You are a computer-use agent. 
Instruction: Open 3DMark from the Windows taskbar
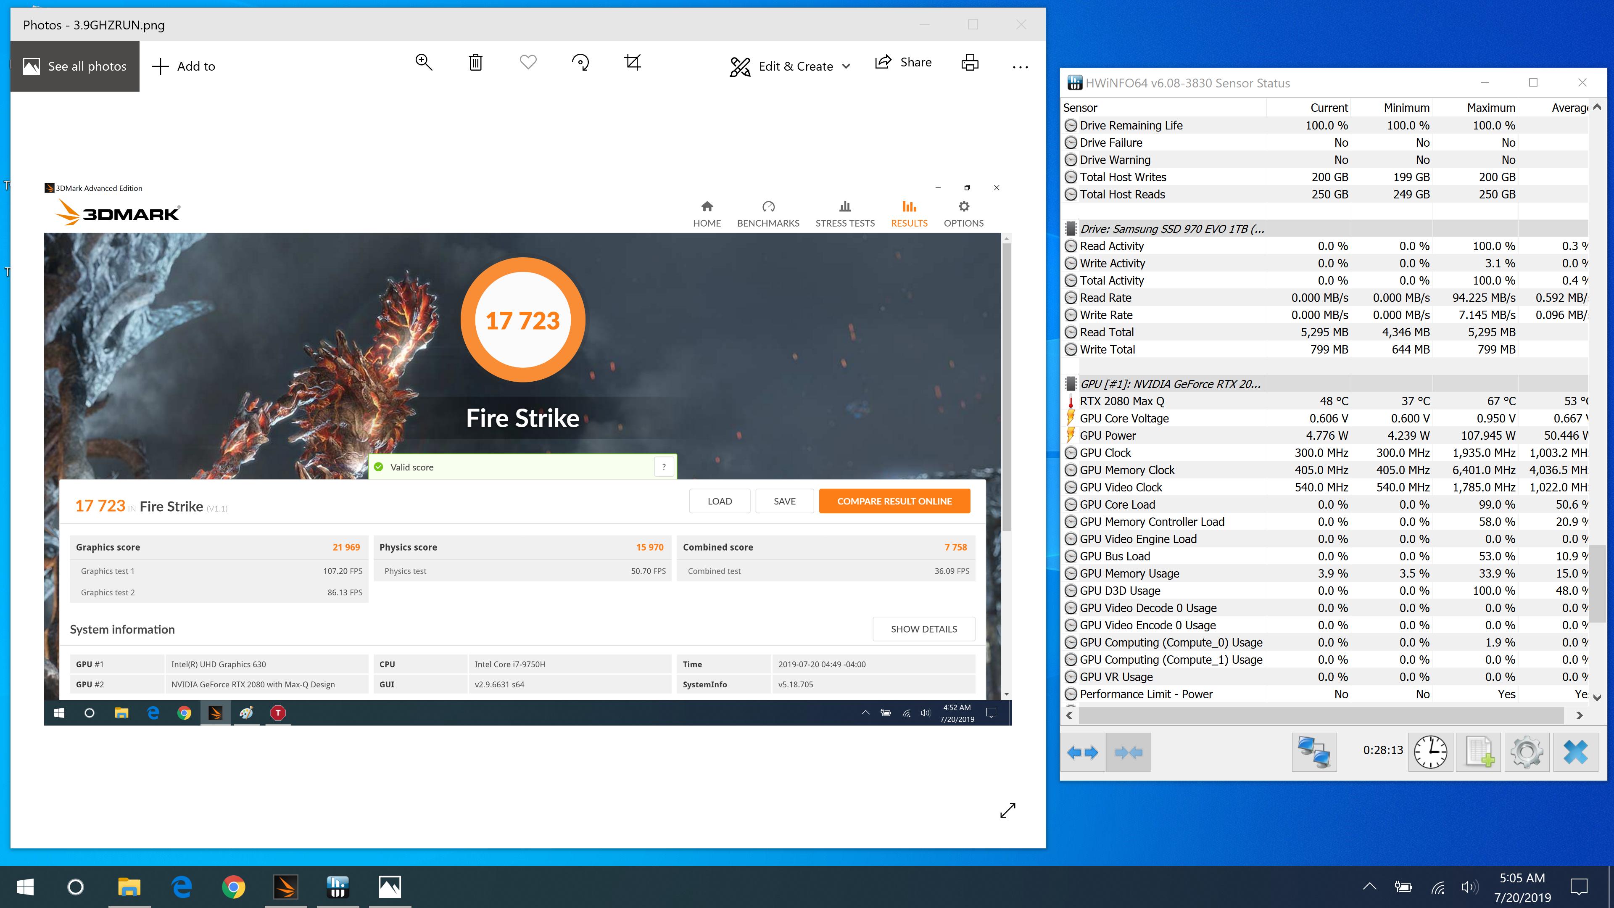286,887
